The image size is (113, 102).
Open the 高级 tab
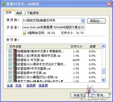[20, 13]
